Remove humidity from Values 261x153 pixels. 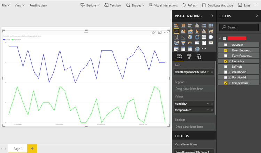212,104
